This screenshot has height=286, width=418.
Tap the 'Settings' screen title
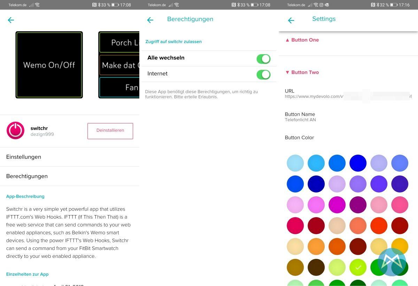point(324,19)
